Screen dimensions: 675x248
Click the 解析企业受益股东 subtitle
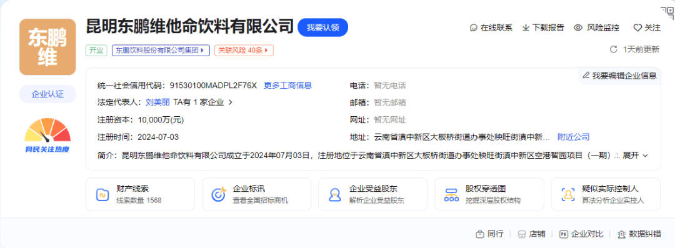click(377, 201)
